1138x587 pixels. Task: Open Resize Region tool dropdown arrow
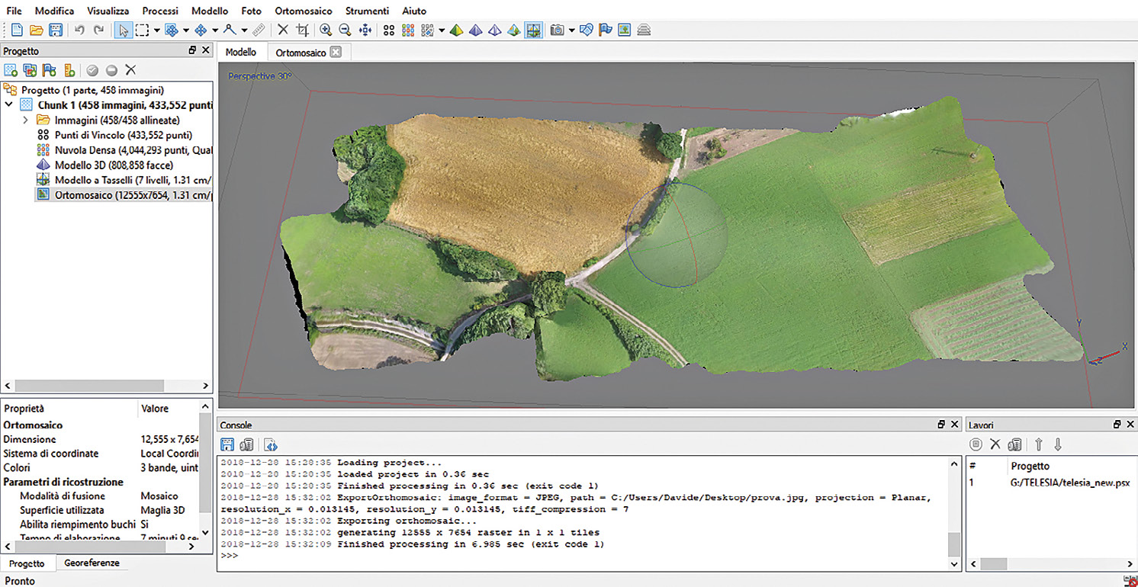[x=186, y=30]
